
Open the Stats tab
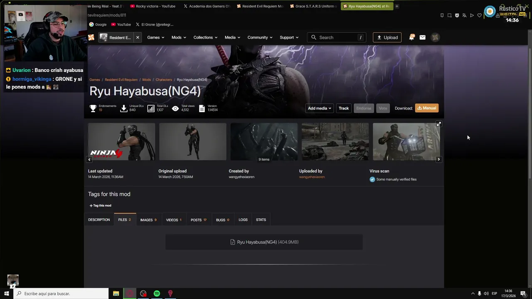click(261, 220)
